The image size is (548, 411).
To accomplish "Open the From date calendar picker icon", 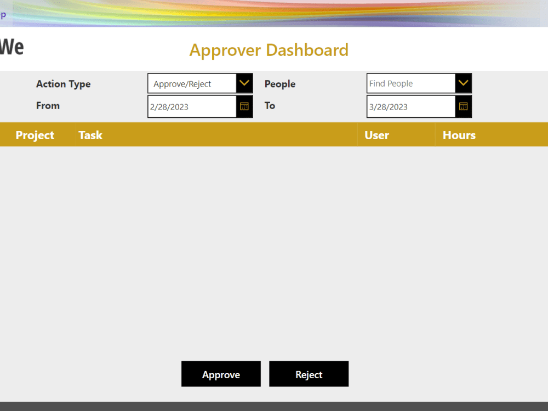I will tap(244, 107).
